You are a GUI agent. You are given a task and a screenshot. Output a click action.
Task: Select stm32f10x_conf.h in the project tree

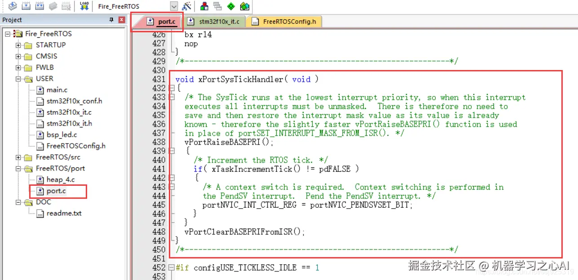74,101
